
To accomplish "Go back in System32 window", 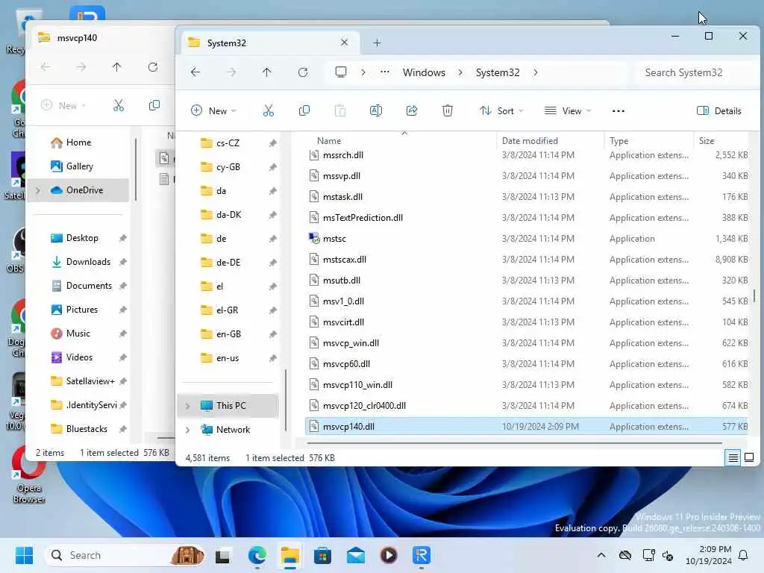I will (x=195, y=72).
